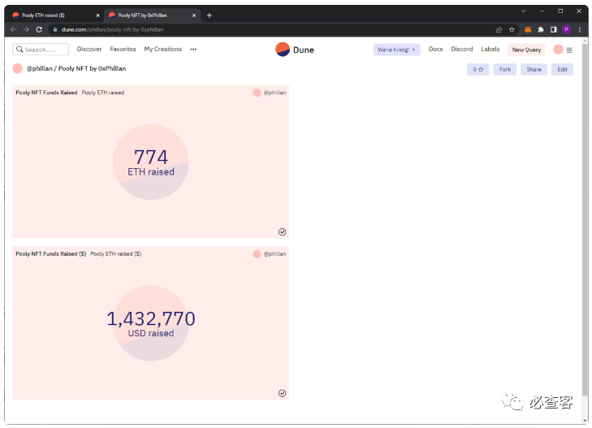Open Chrome three-dot menu
Viewport: 592px width, 428px height.
[580, 29]
